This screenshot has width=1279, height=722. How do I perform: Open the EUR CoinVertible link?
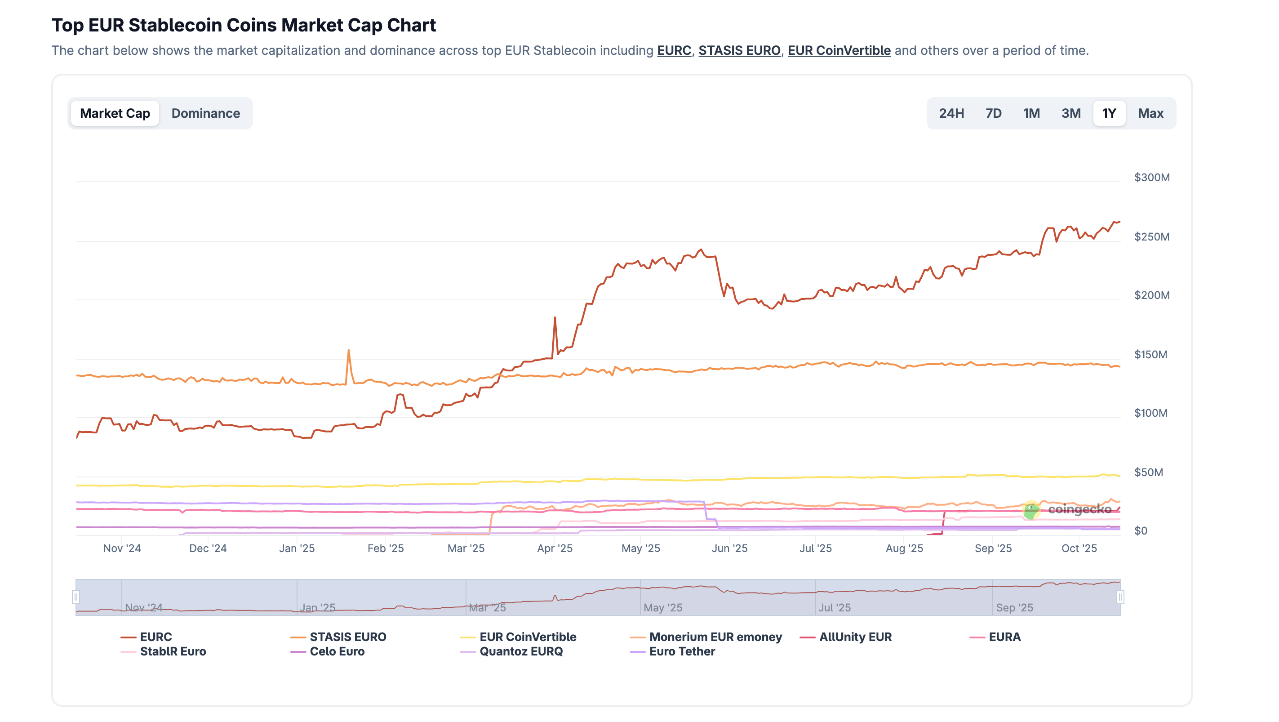(839, 51)
